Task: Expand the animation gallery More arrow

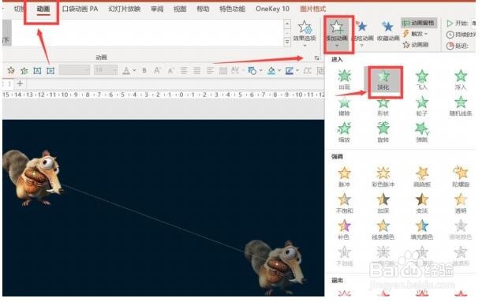Action: pyautogui.click(x=287, y=42)
